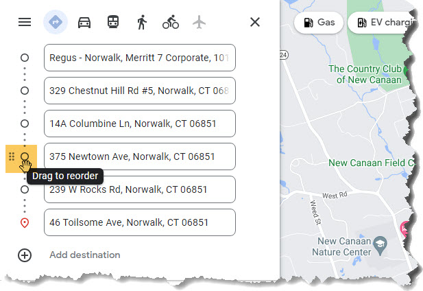The image size is (423, 291).
Task: Select best travel mode directions icon
Action: [56, 22]
